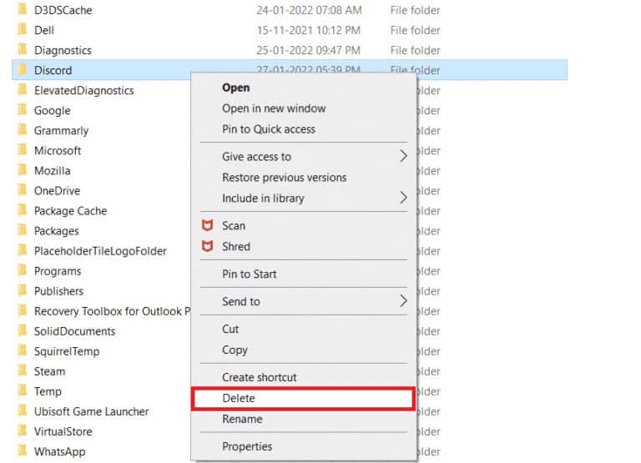Select the Diagnostics folder name
This screenshot has width=641, height=463.
click(x=63, y=50)
